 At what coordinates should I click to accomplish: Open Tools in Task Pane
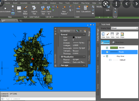(x=117, y=35)
